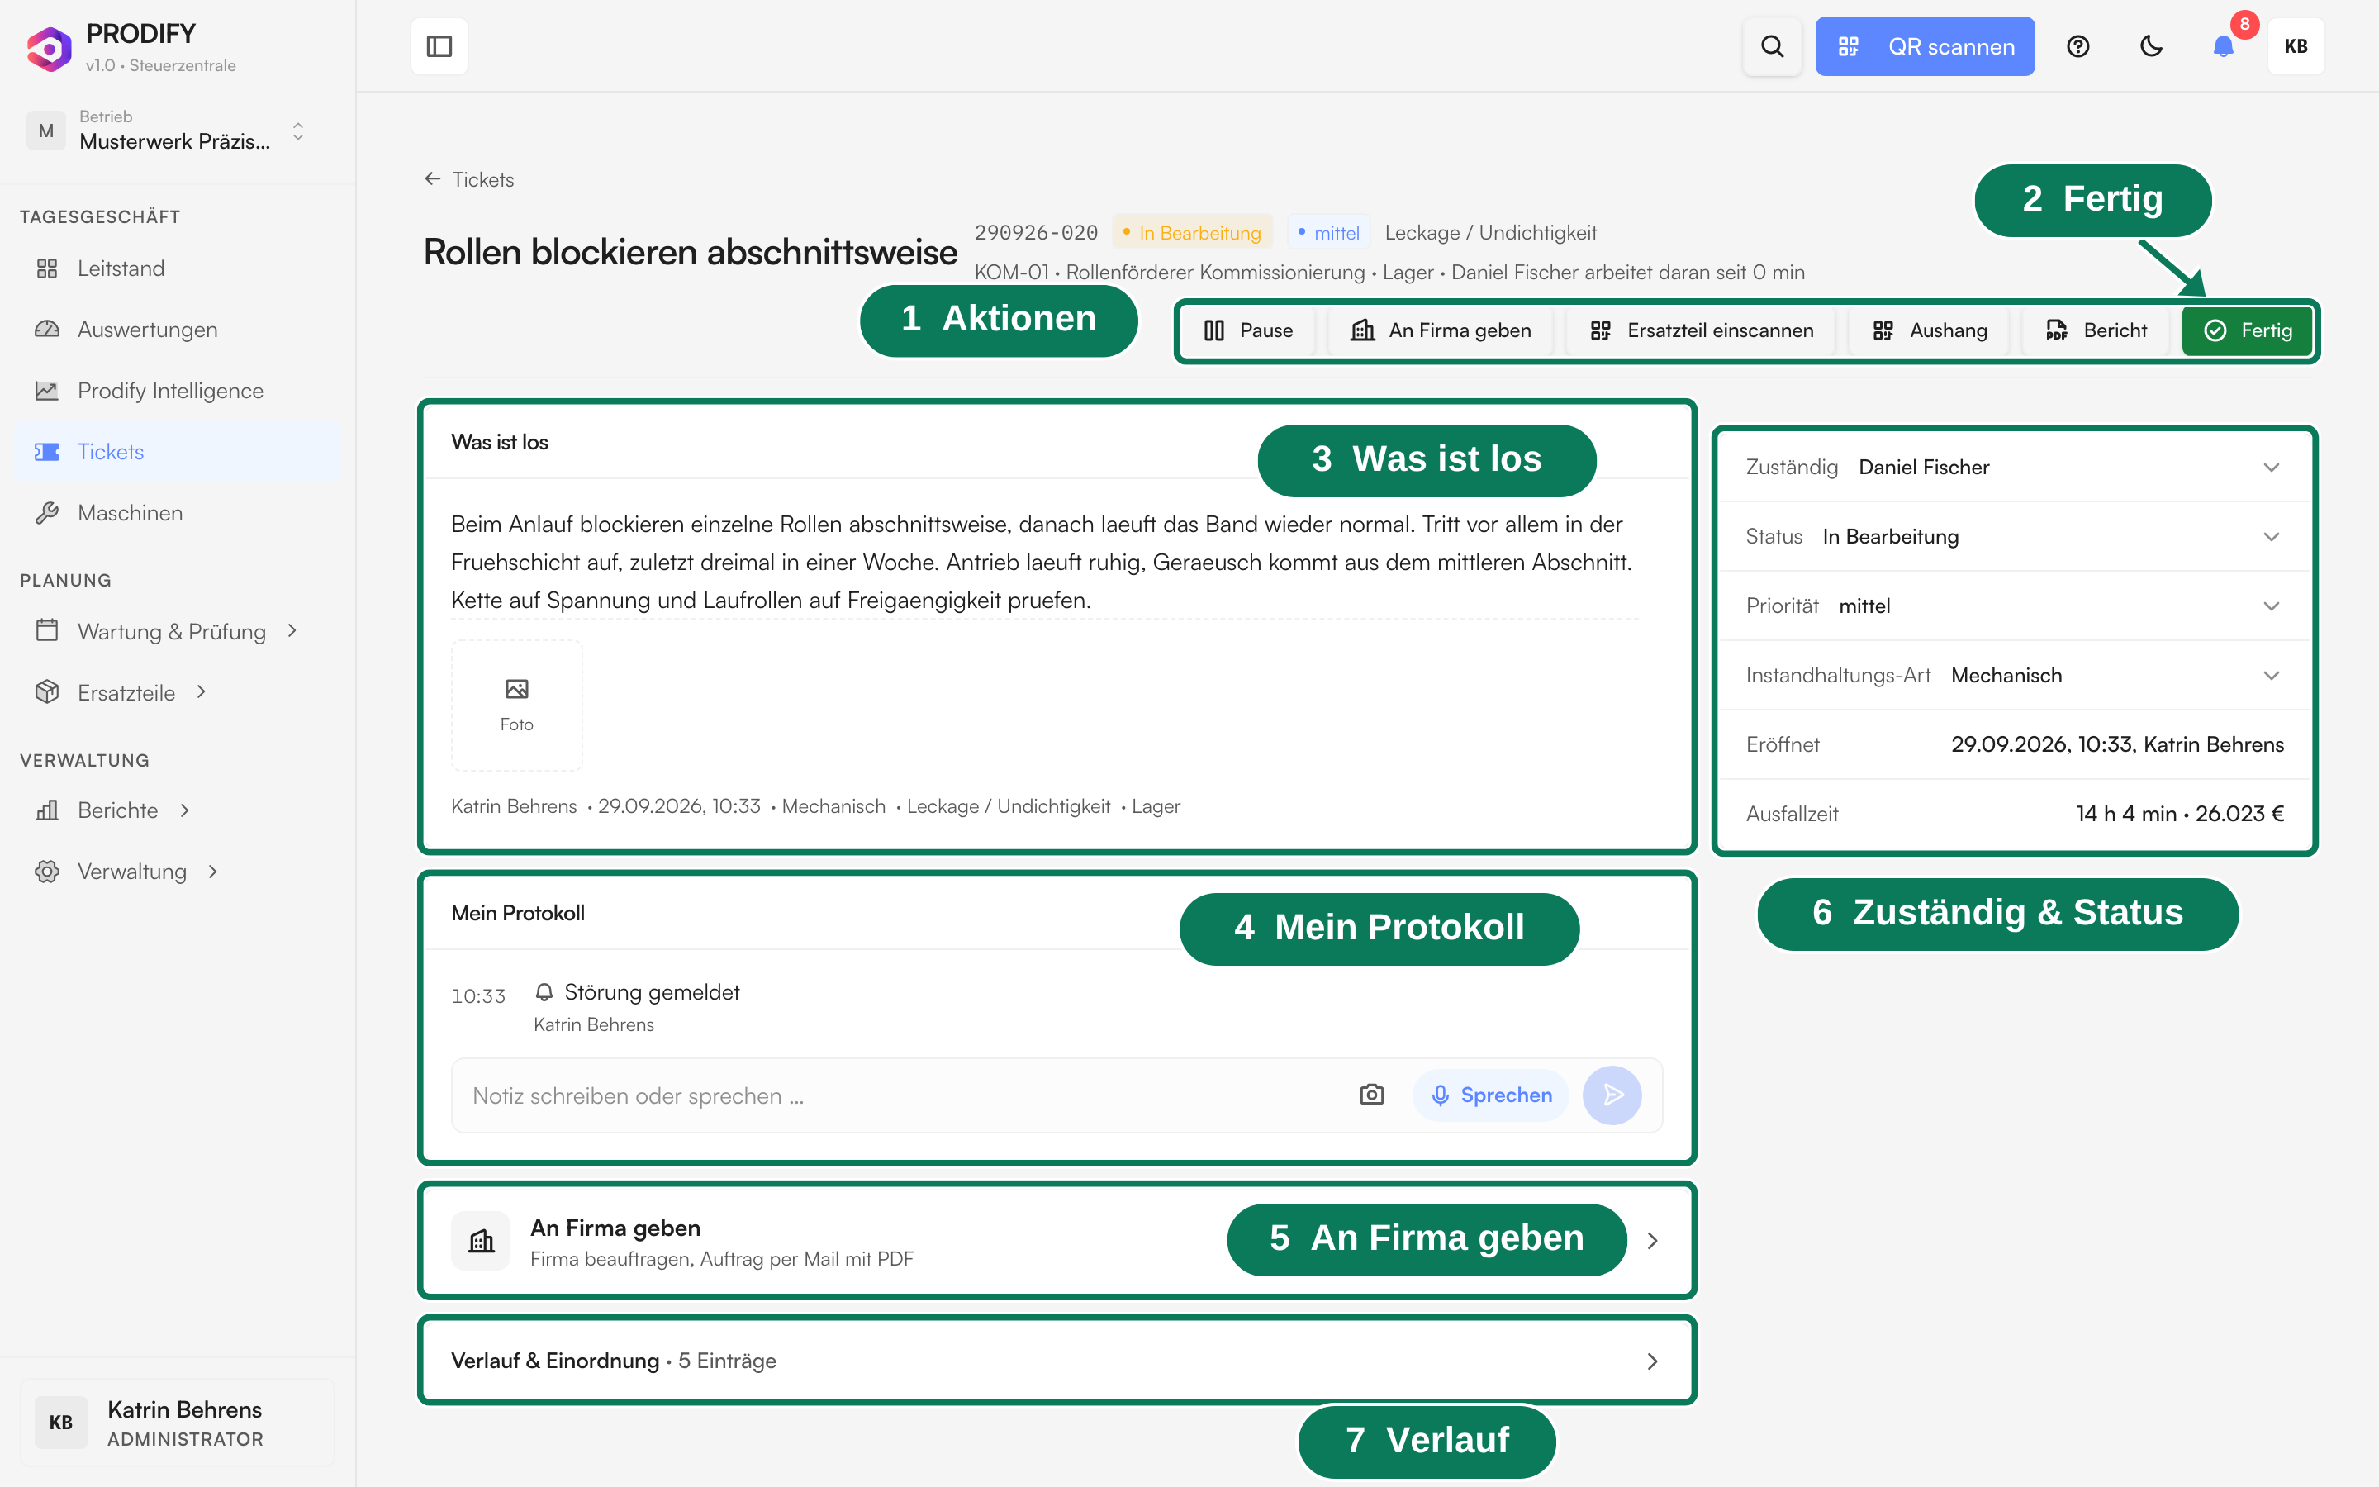Open Katrin Behrens profile card
The width and height of the screenshot is (2379, 1487).
click(x=177, y=1422)
